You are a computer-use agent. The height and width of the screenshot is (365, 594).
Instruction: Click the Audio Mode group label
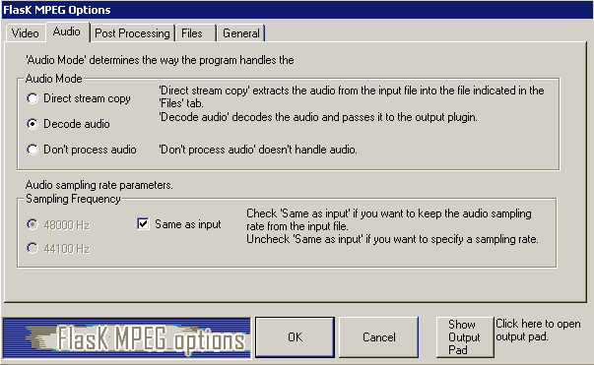[x=54, y=79]
